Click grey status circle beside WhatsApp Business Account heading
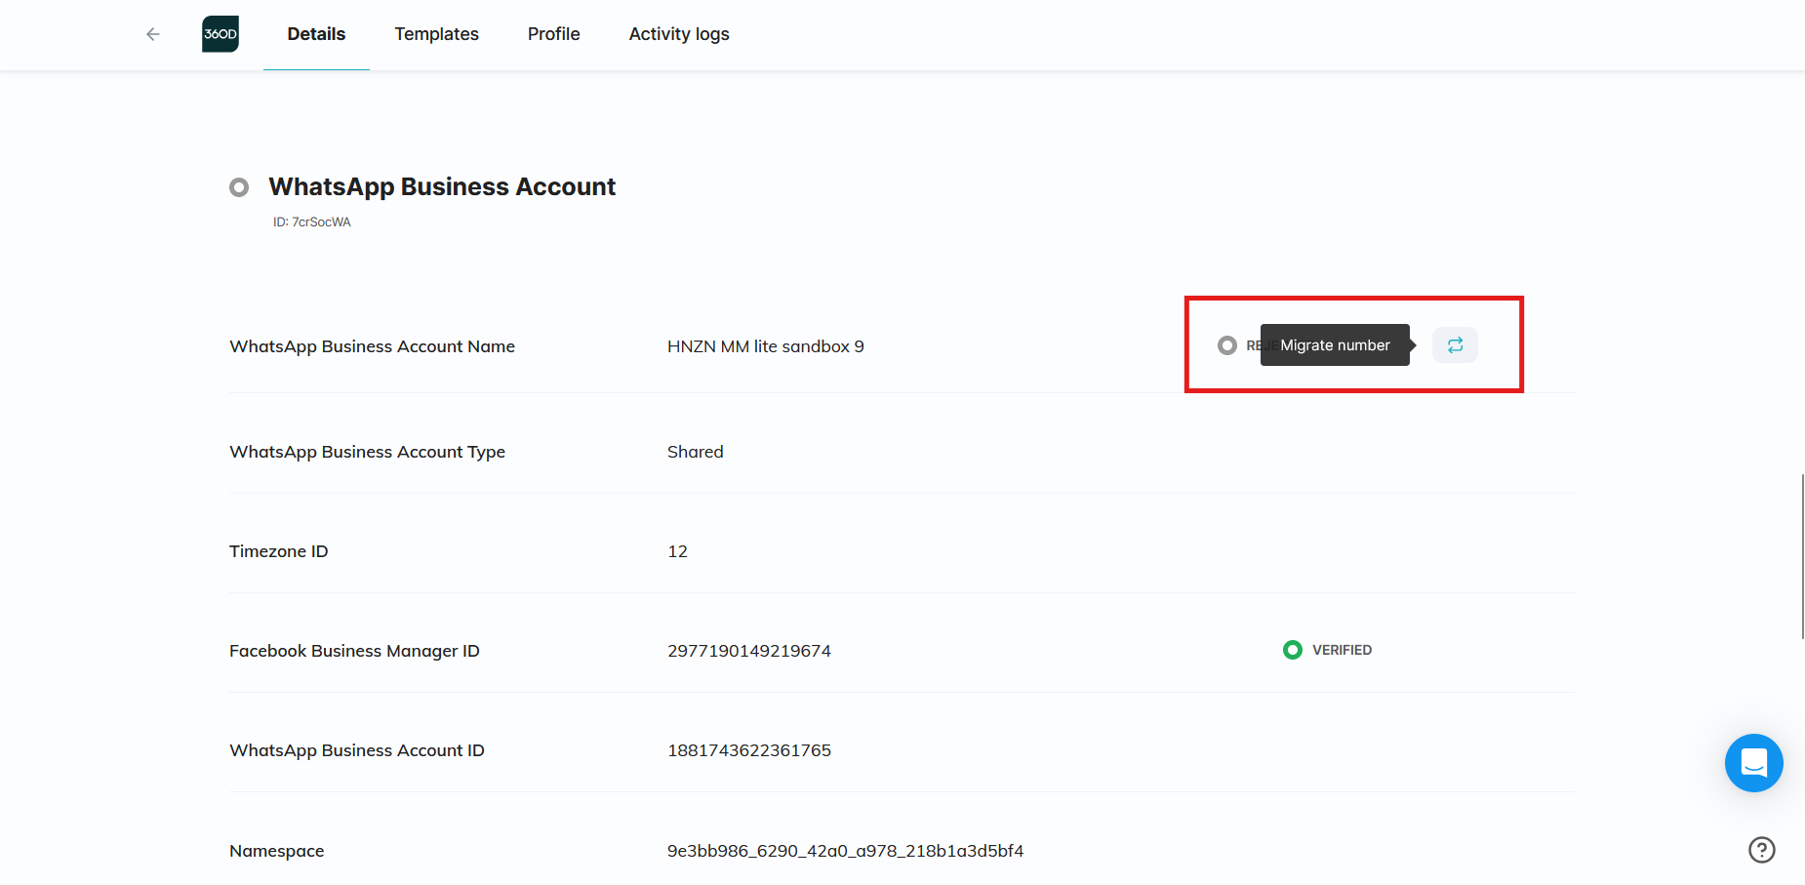Image resolution: width=1805 pixels, height=885 pixels. pos(239,187)
